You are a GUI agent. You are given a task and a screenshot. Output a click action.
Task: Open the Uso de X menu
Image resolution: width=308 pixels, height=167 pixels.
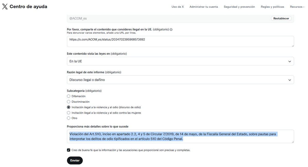(x=178, y=7)
